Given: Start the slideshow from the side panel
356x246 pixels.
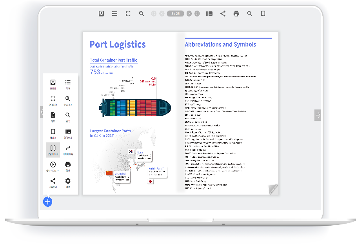Looking at the screenshot, I should pyautogui.click(x=53, y=166).
